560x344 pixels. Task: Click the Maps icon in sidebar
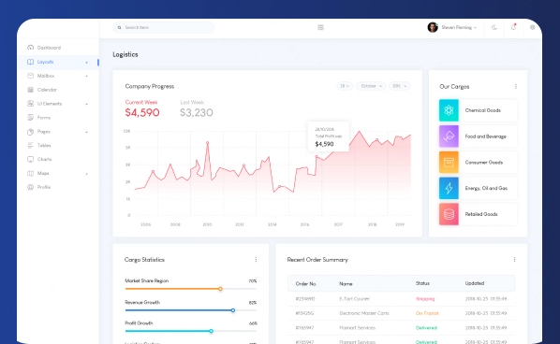point(30,173)
